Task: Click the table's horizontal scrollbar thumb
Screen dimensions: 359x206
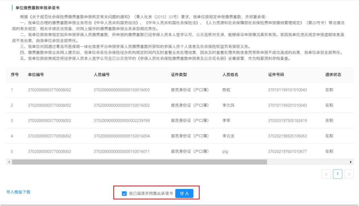Action: coord(139,162)
